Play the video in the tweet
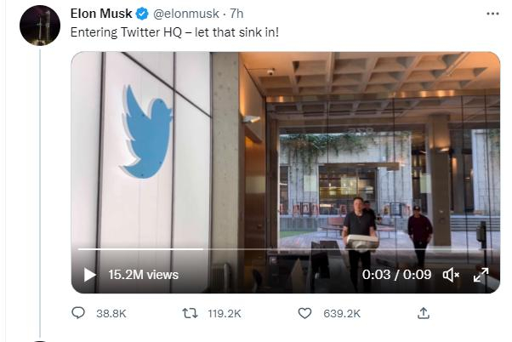 [x=90, y=274]
